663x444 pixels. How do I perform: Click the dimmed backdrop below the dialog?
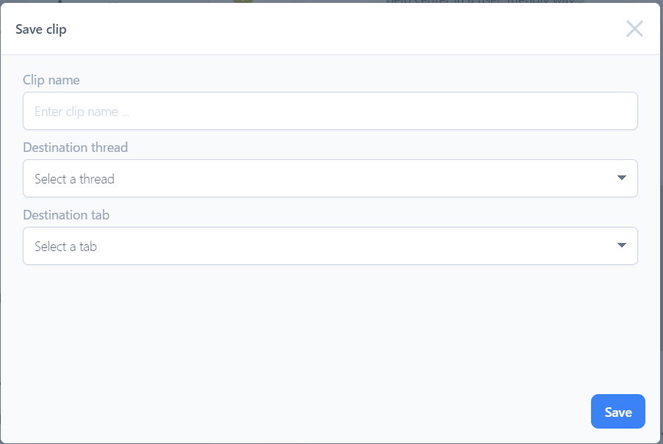[330, 443]
